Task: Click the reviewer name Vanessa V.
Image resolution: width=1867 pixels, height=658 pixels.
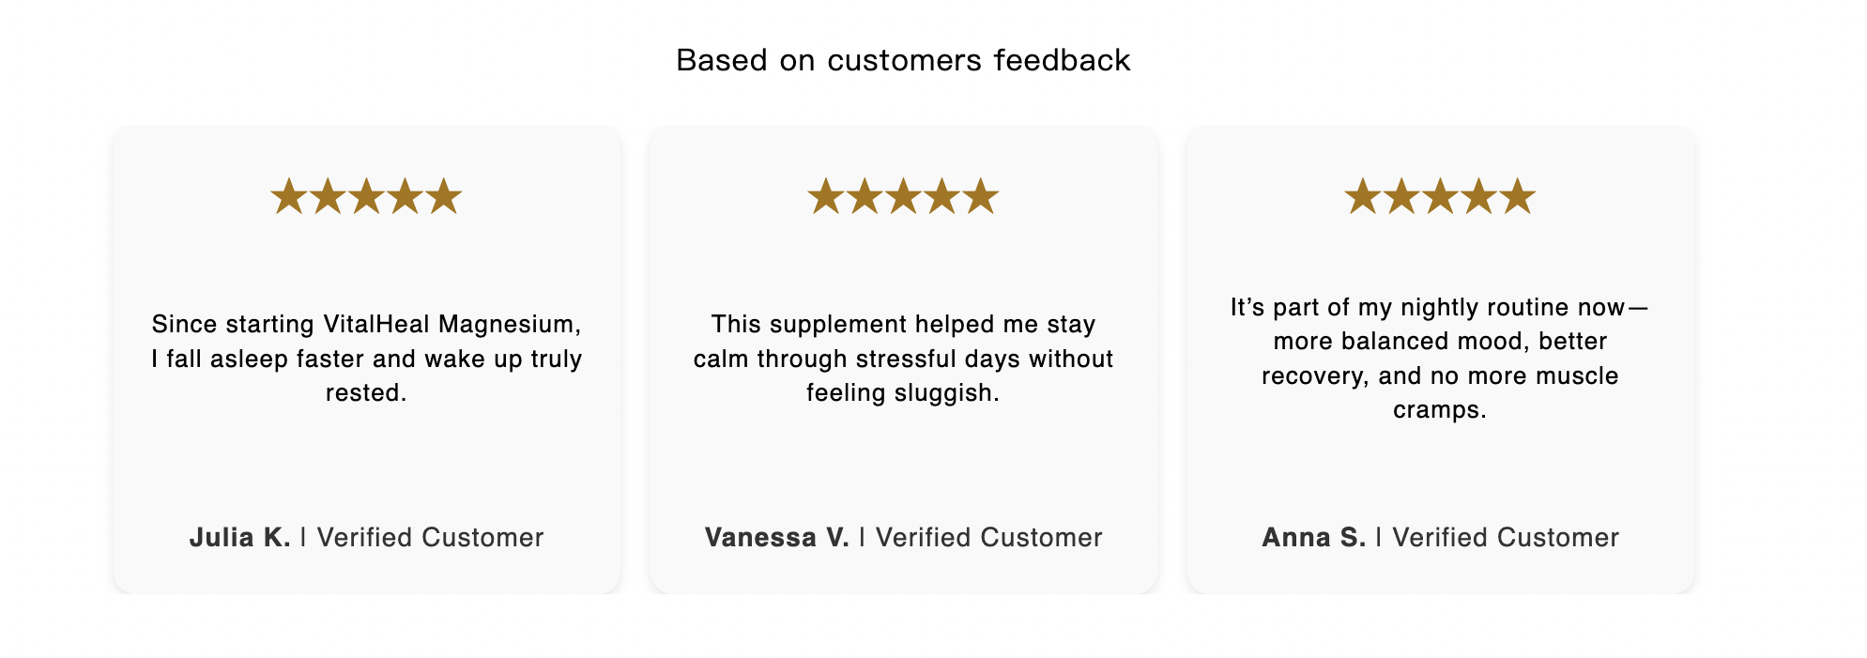Action: tap(776, 538)
